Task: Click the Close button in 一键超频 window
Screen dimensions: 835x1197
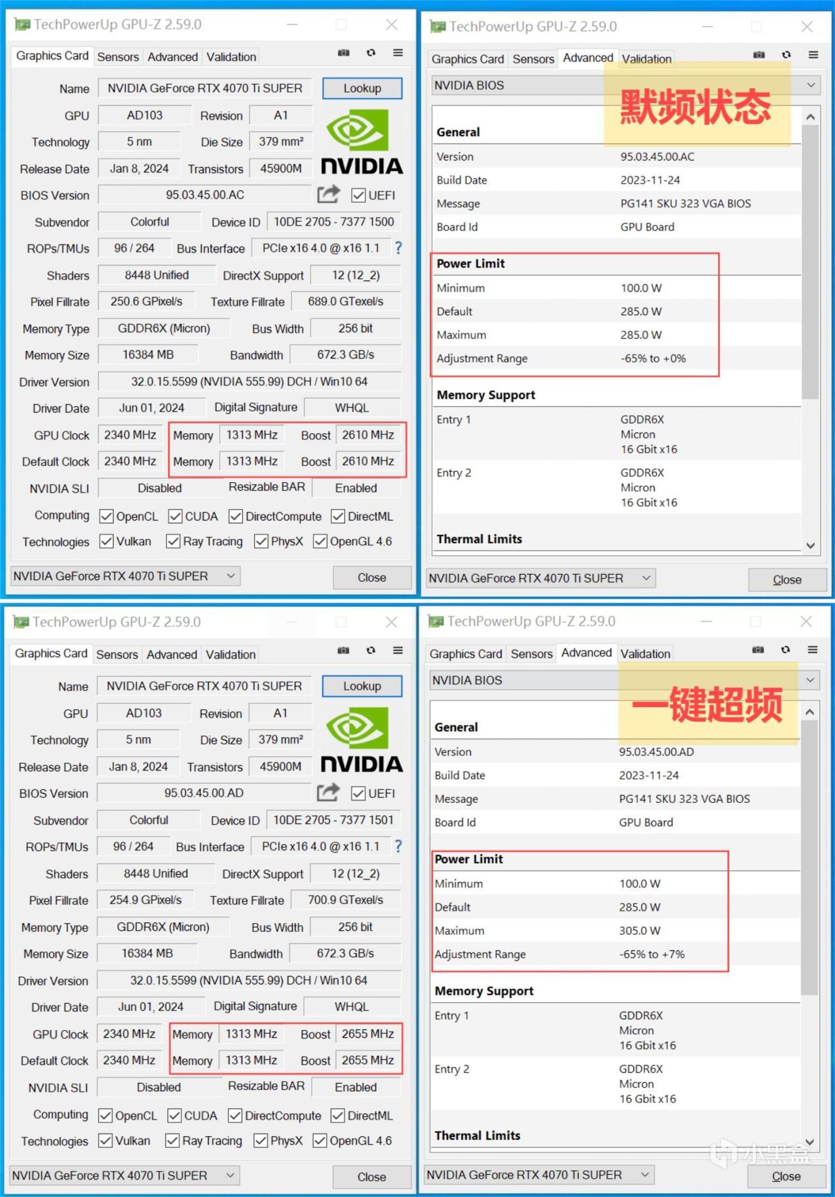Action: tap(786, 1176)
